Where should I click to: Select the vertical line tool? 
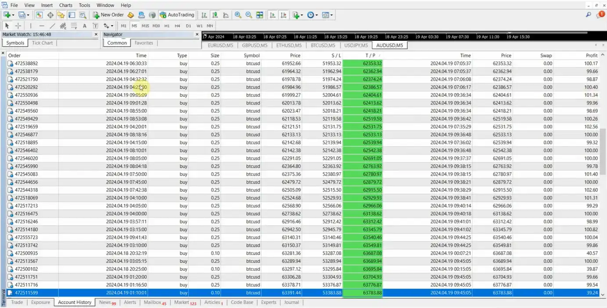(x=31, y=26)
